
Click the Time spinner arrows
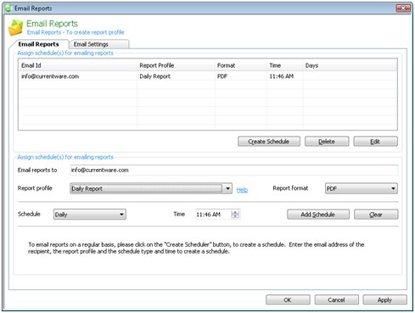(x=235, y=215)
